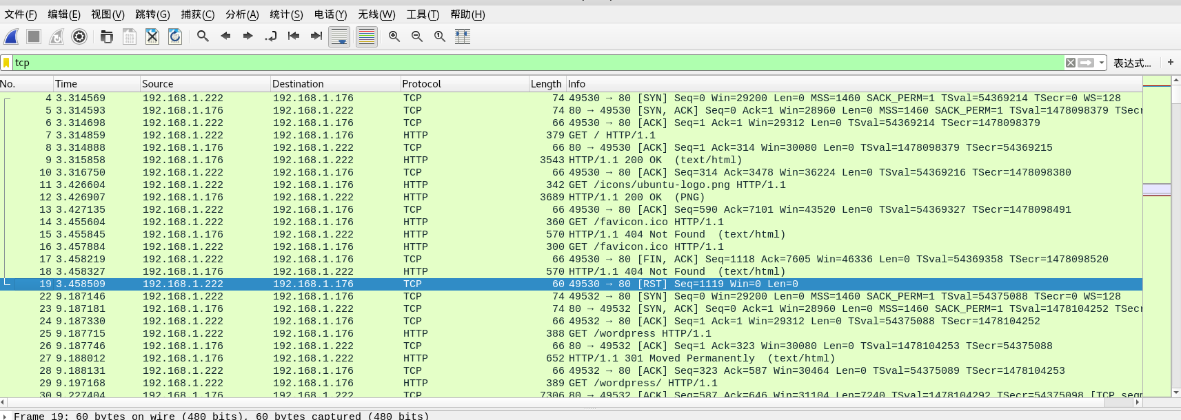Viewport: 1181px width, 420px height.
Task: Click the scroll-up arrow of packet list
Action: click(1176, 81)
